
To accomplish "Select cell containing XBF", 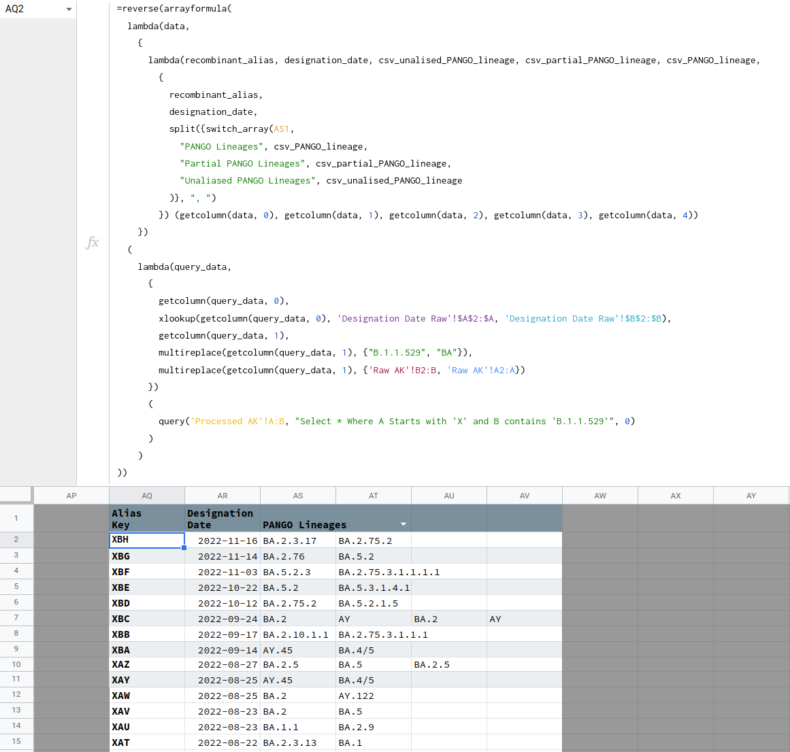I will 147,572.
